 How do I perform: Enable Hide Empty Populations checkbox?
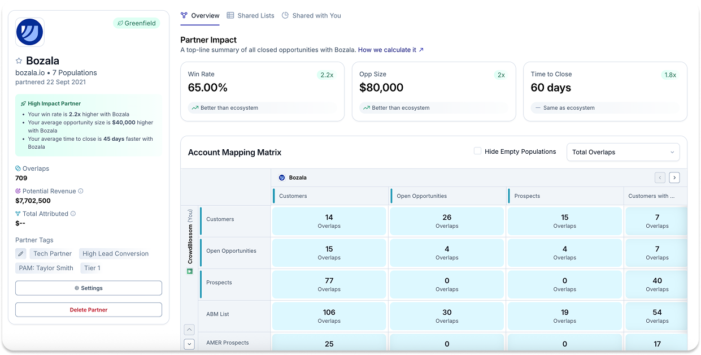click(477, 151)
